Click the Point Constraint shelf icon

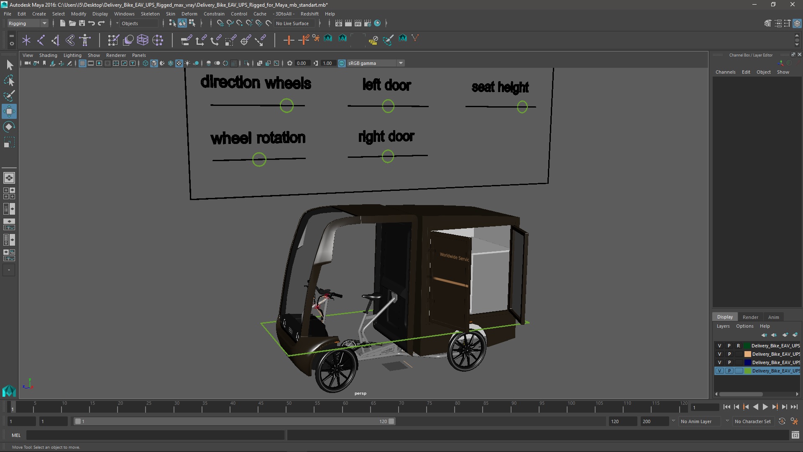[x=201, y=40]
